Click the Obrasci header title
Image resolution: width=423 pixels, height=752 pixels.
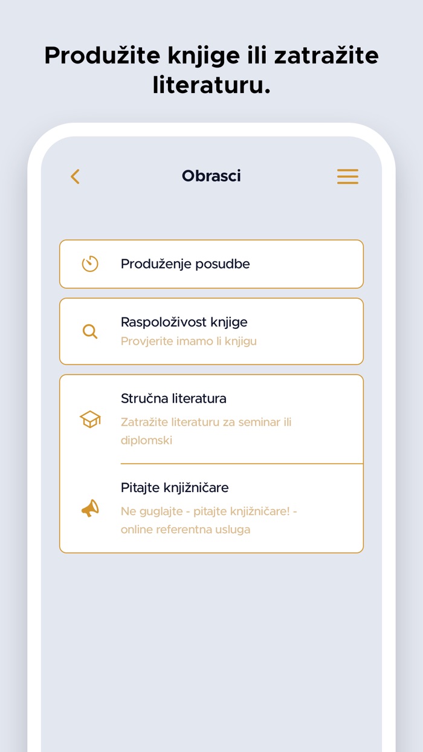(211, 177)
